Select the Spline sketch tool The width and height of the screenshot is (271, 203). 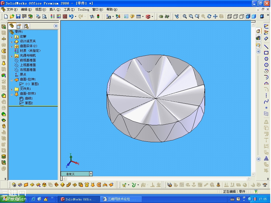pyautogui.click(x=266, y=101)
